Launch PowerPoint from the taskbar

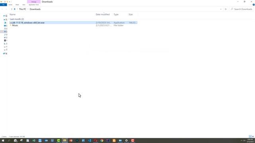pos(71,141)
